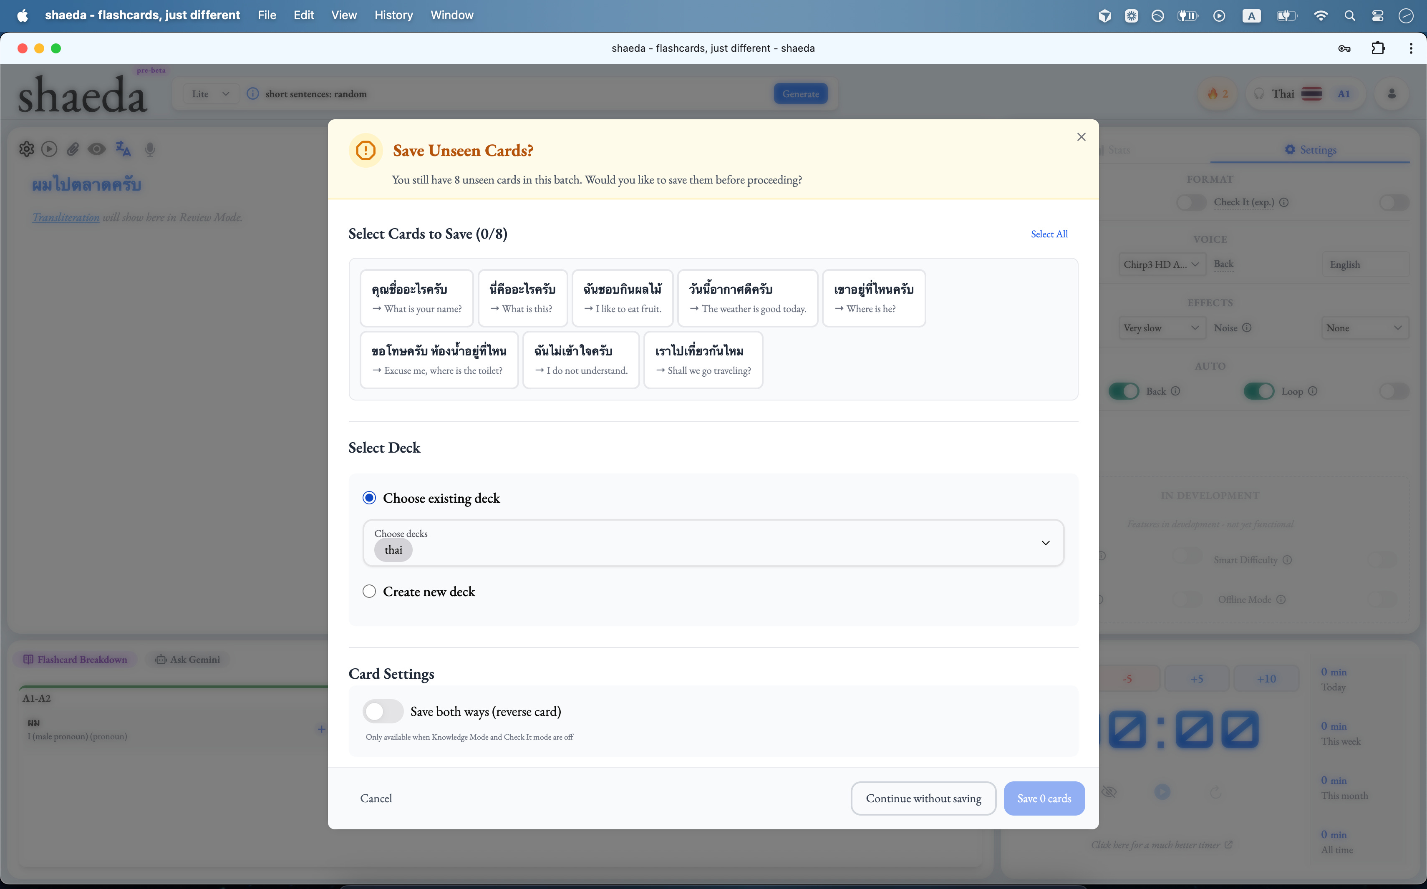
Task: Click the settings gear icon above flashcard
Action: coord(26,149)
